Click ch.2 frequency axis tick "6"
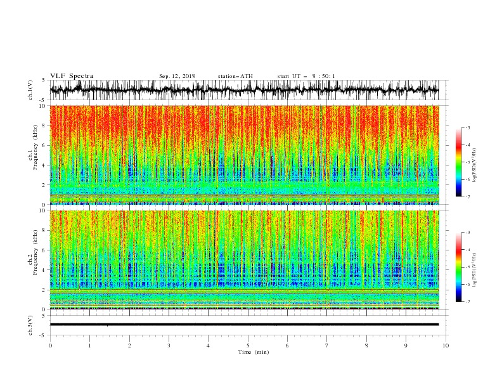502x388 pixels. [x=45, y=250]
